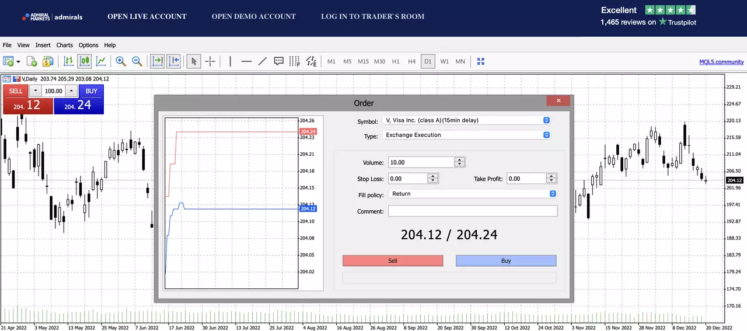Adjust the Volume stepper arrows
Viewport: 747px width, 331px height.
pos(460,162)
